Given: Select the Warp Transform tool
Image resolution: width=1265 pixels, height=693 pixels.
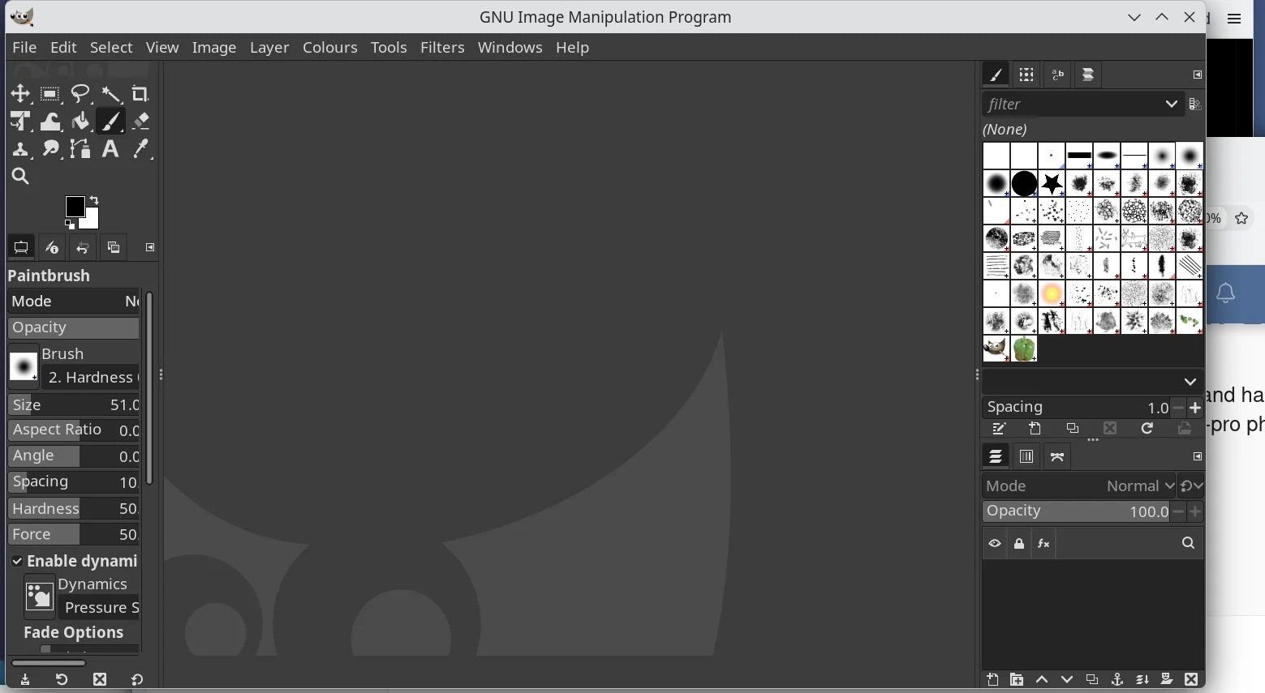Looking at the screenshot, I should (x=50, y=122).
